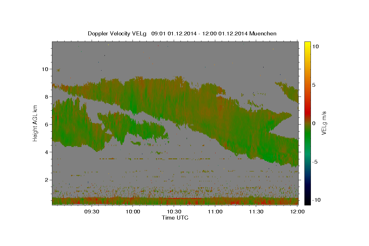Select the 10:00 time tick label
Screen dimensions: 369x246
pyautogui.click(x=133, y=212)
